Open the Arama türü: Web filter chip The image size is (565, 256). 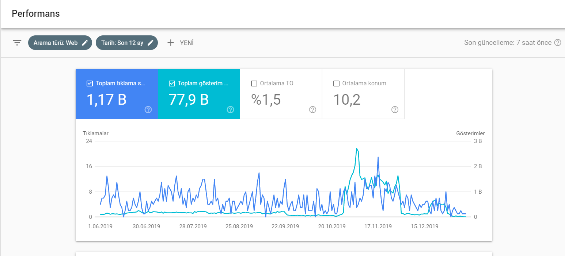[x=60, y=43]
